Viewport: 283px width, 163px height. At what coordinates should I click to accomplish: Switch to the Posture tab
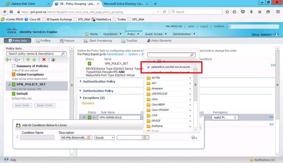click(67, 40)
